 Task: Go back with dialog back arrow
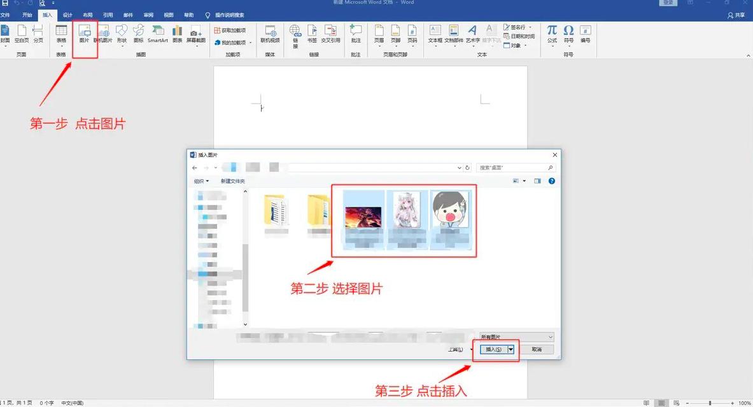195,167
